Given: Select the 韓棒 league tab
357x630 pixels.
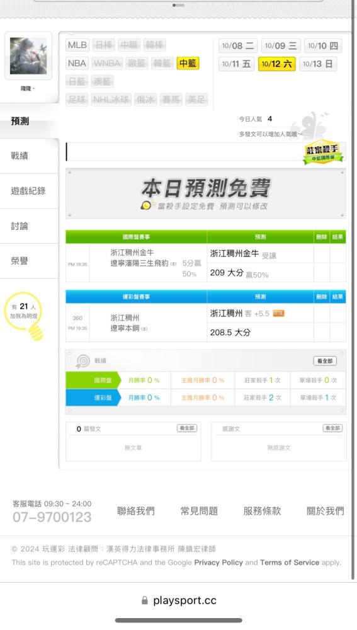Looking at the screenshot, I should [154, 45].
